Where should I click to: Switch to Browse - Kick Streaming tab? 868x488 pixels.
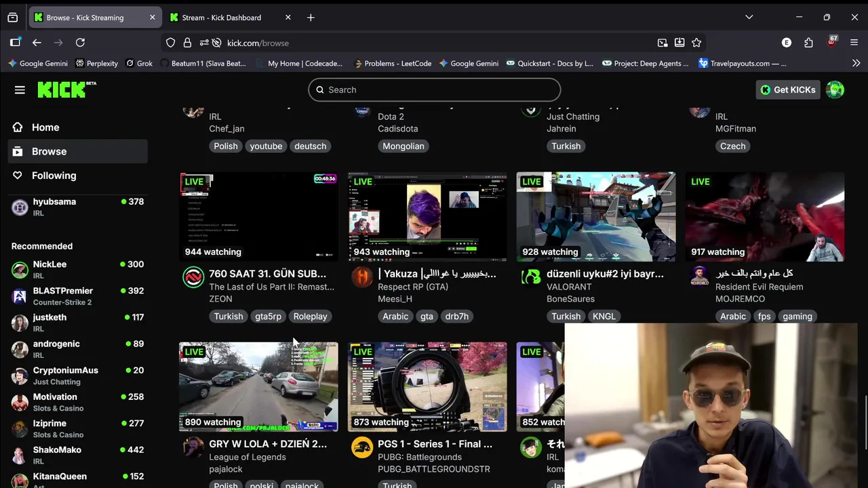coord(94,18)
